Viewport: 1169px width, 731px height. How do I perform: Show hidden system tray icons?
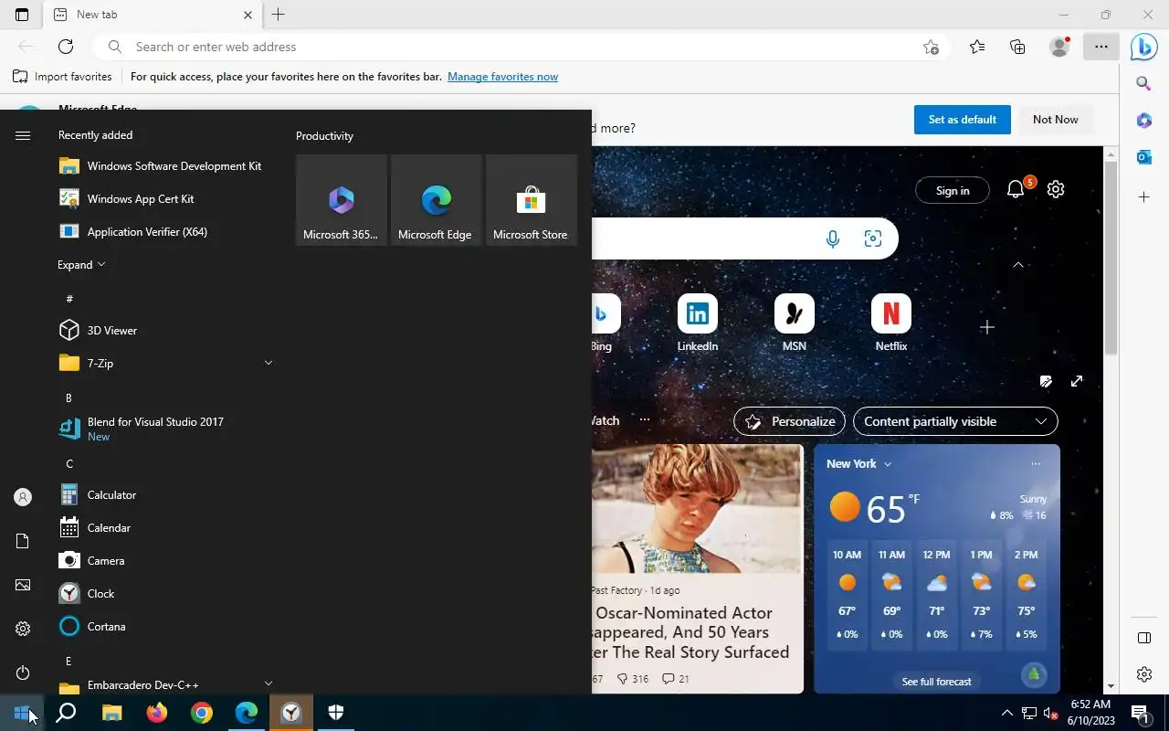point(1006,713)
